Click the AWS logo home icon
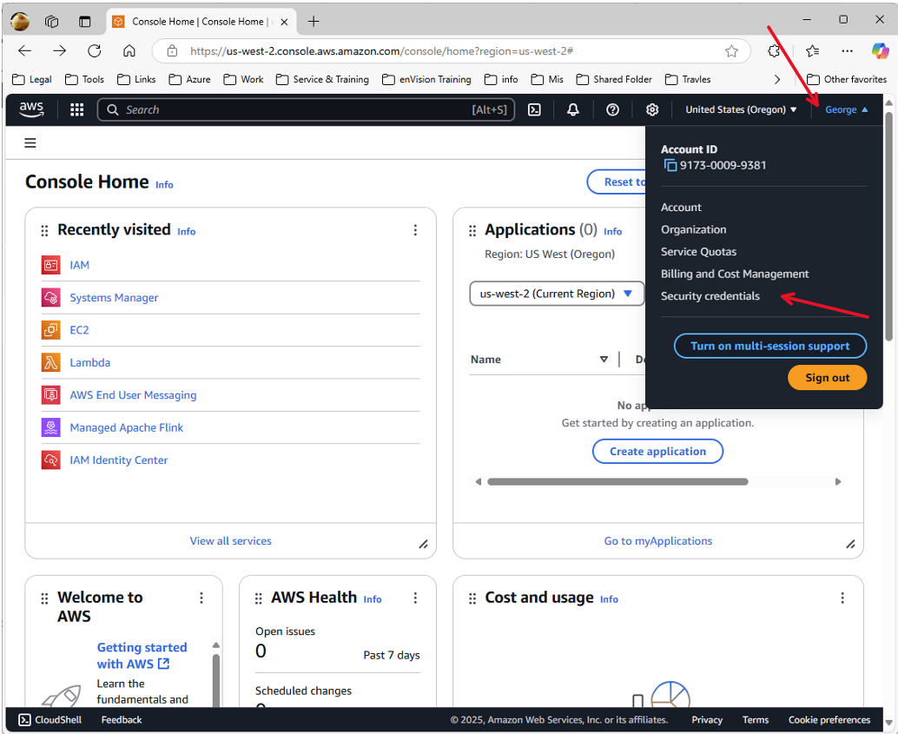The width and height of the screenshot is (898, 734). click(31, 109)
